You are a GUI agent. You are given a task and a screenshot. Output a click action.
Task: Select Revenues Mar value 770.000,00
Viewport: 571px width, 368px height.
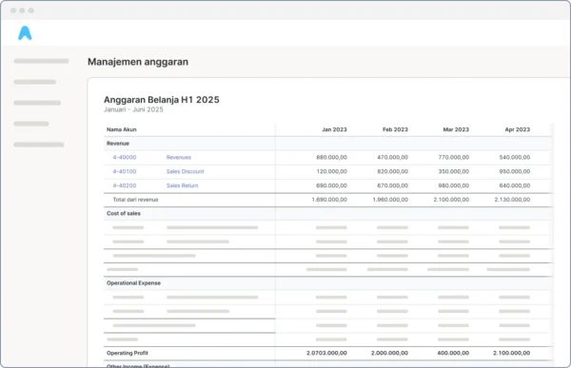pyautogui.click(x=454, y=157)
